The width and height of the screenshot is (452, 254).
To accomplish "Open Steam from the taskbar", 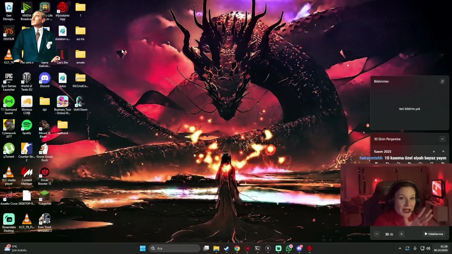I will pyautogui.click(x=227, y=248).
